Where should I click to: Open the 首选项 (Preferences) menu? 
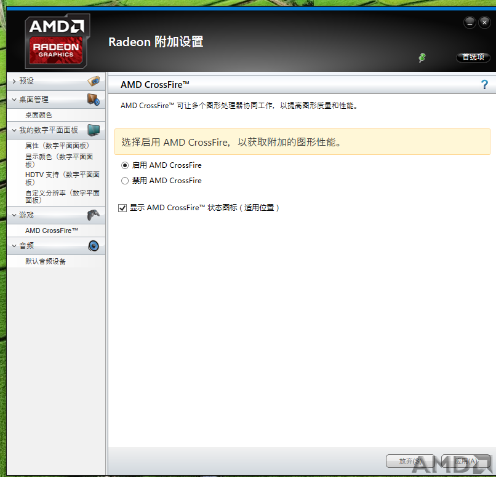coord(473,57)
